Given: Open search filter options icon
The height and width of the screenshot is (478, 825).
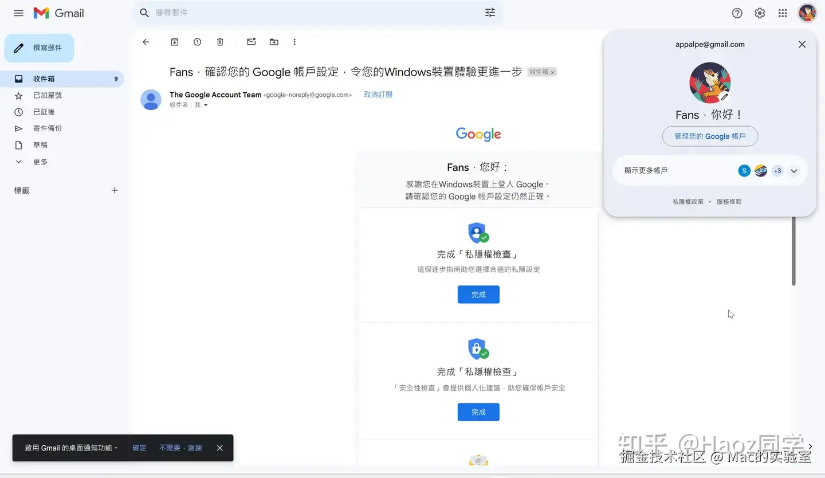Looking at the screenshot, I should pyautogui.click(x=490, y=13).
